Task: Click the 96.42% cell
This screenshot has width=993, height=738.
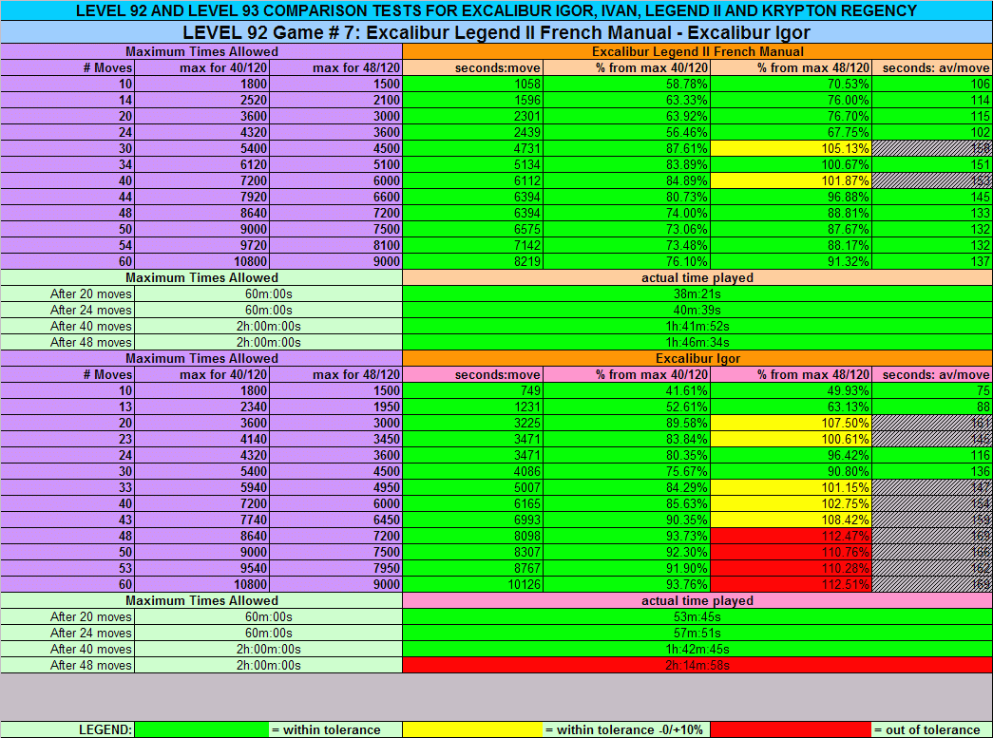Action: [x=791, y=455]
